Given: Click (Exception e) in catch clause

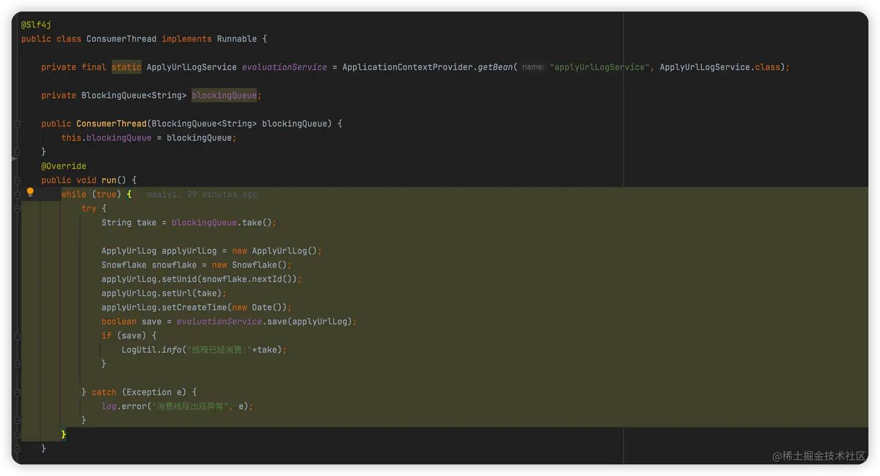Looking at the screenshot, I should (154, 392).
